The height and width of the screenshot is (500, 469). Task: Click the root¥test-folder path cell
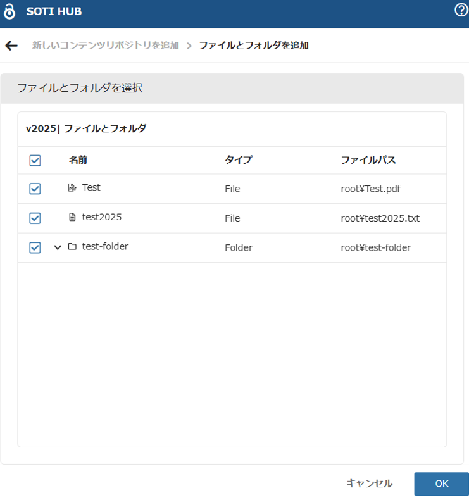[375, 247]
